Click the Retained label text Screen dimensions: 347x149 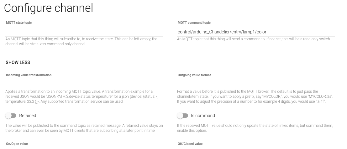pyautogui.click(x=28, y=116)
